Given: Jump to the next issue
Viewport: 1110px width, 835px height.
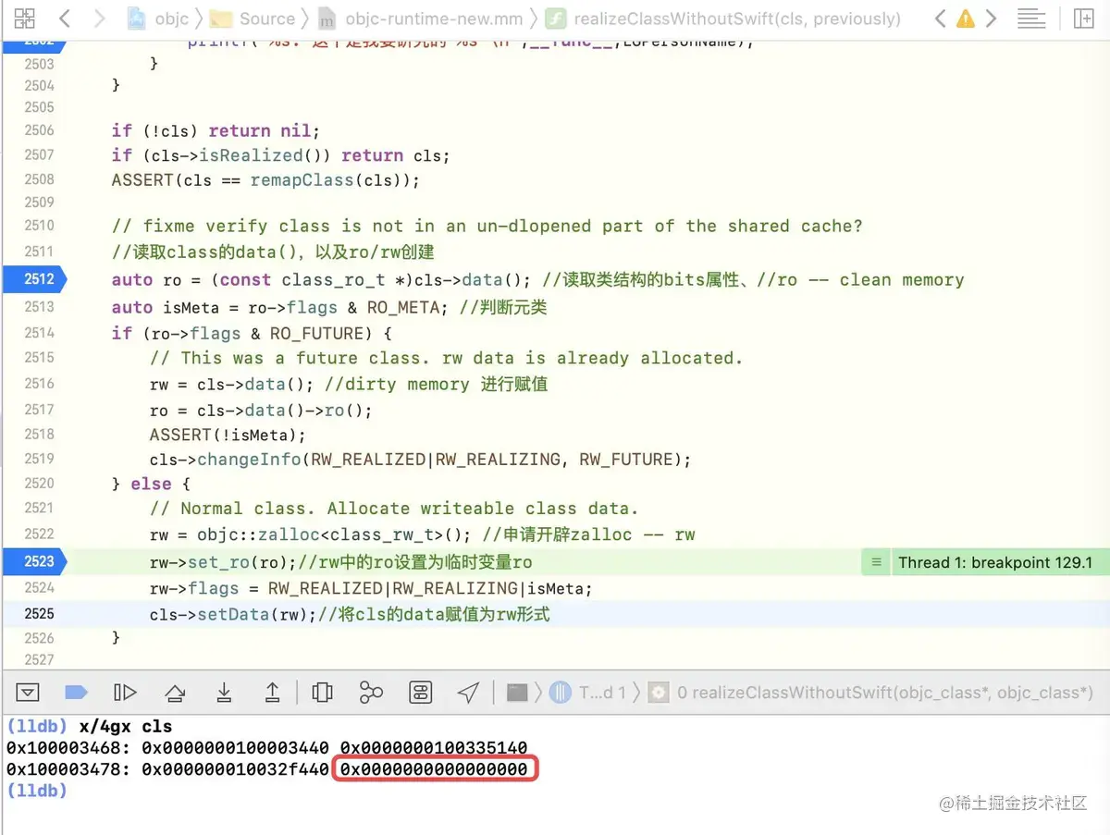Looking at the screenshot, I should (x=992, y=18).
